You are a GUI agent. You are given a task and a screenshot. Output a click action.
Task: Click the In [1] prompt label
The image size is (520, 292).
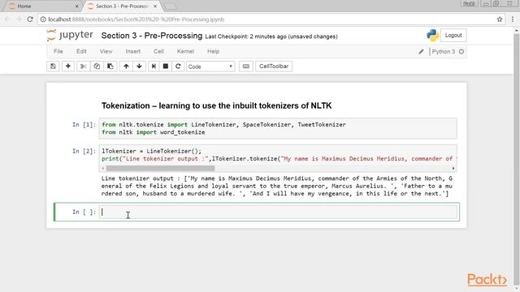pyautogui.click(x=84, y=124)
